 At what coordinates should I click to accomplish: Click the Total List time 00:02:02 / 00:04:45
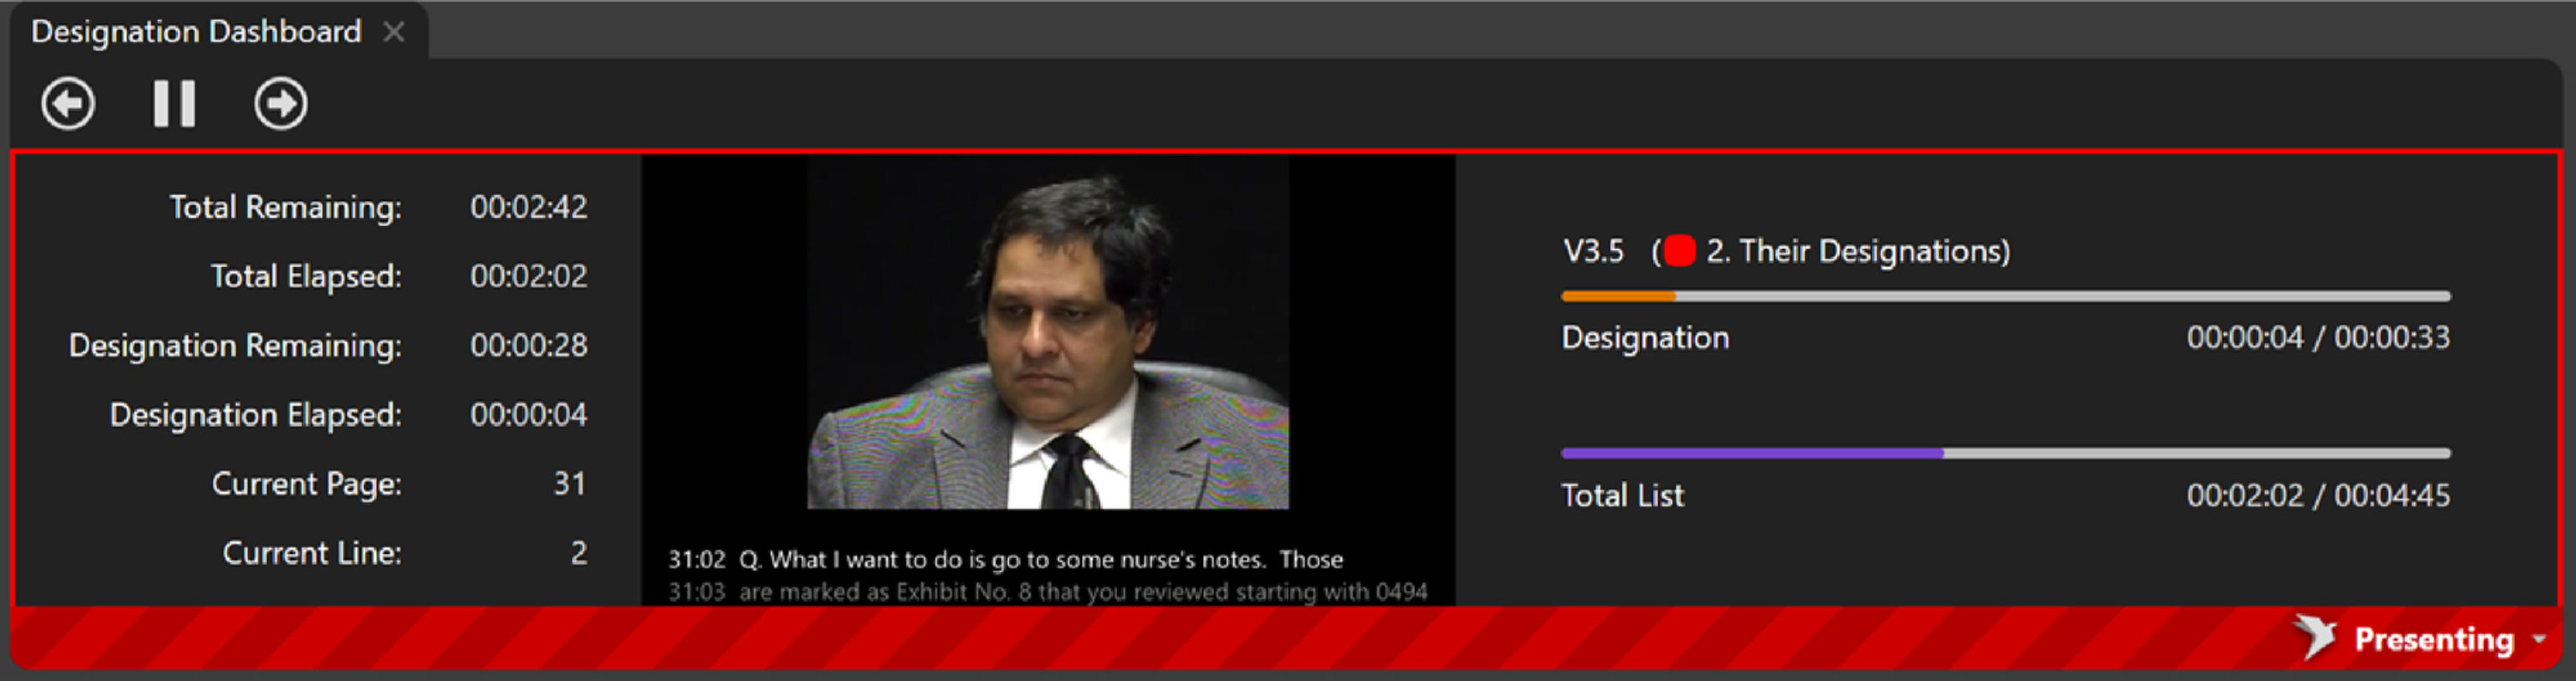click(2318, 496)
